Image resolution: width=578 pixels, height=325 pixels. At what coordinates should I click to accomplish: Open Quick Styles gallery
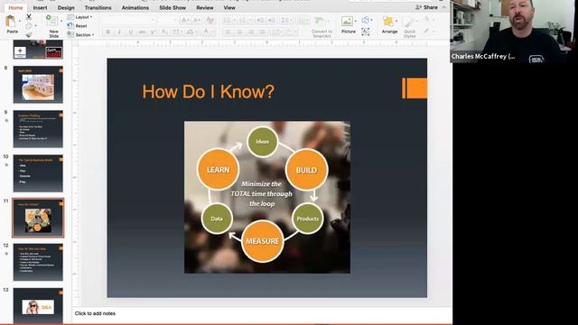coord(409,27)
